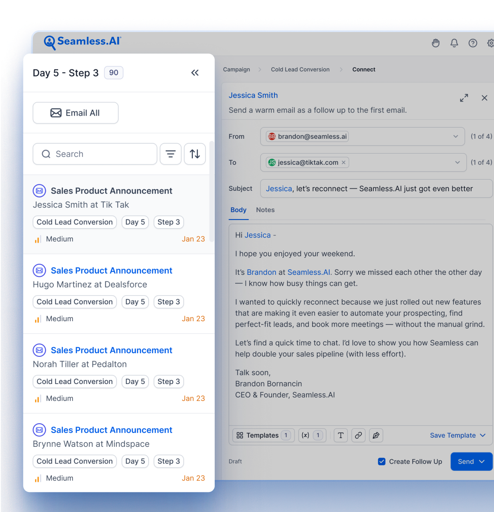Open the hand wave icon in header

(x=436, y=43)
